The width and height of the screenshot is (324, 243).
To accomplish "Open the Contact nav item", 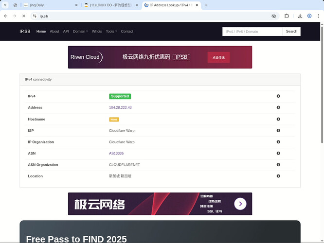I will point(127,32).
